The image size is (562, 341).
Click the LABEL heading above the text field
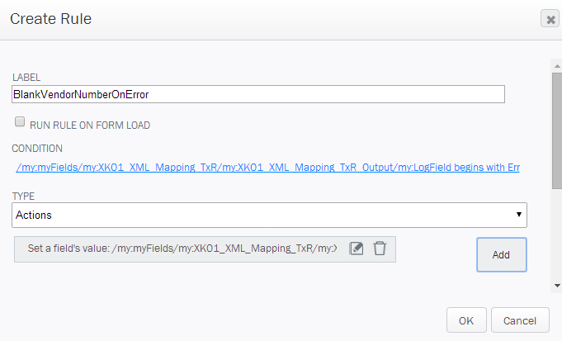point(26,77)
